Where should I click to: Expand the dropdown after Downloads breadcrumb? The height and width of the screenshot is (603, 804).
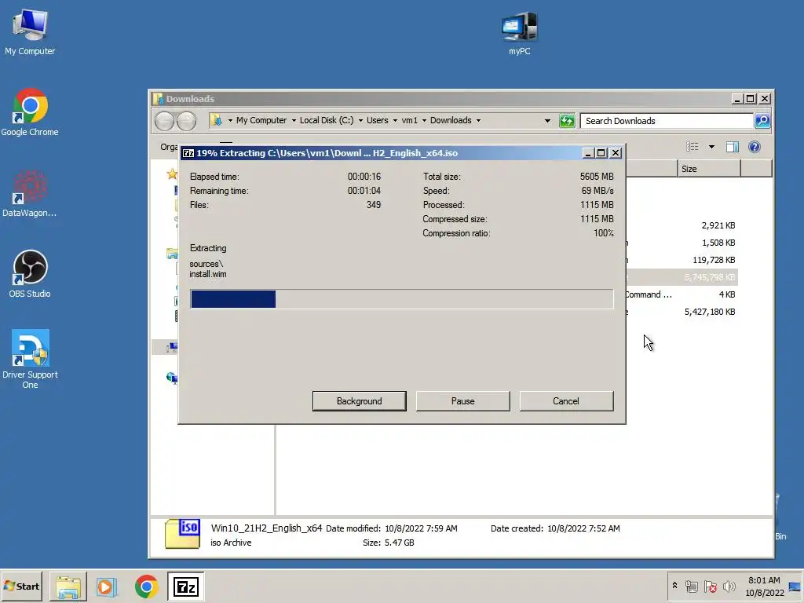pyautogui.click(x=478, y=121)
